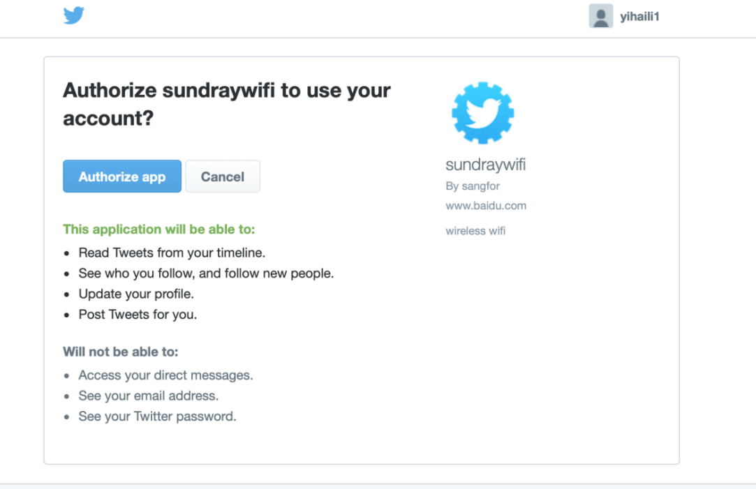Click 'See who you follow' permission item

tap(206, 273)
